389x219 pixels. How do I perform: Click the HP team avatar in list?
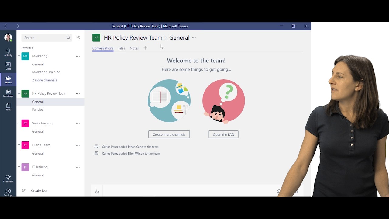pyautogui.click(x=25, y=94)
